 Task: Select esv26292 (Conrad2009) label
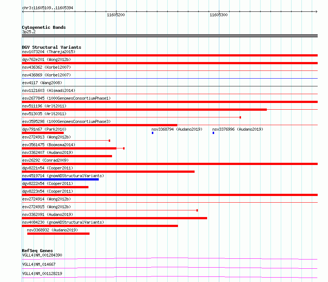pyautogui.click(x=45, y=160)
